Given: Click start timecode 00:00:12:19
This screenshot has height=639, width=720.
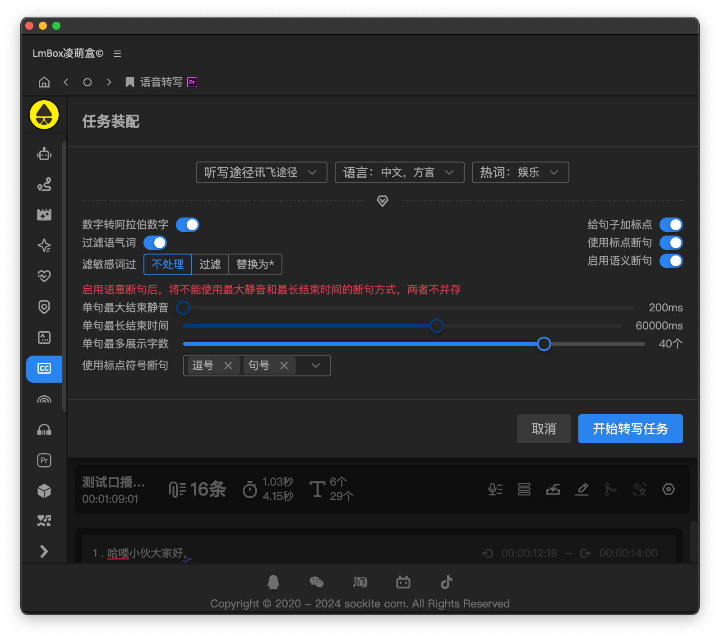Looking at the screenshot, I should pos(529,553).
